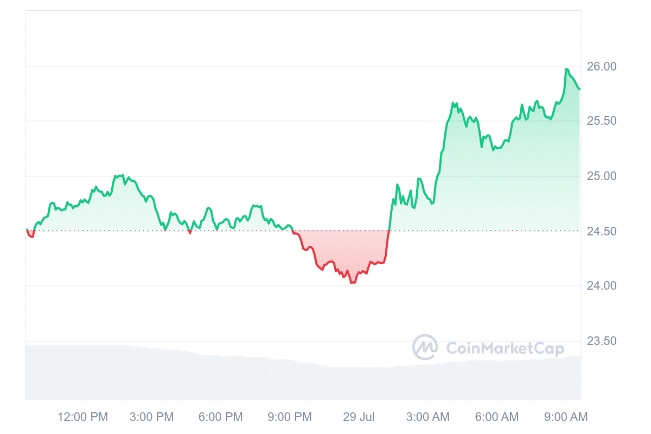Select the 3:00 AM time label
The width and height of the screenshot is (651, 434).
(x=428, y=417)
